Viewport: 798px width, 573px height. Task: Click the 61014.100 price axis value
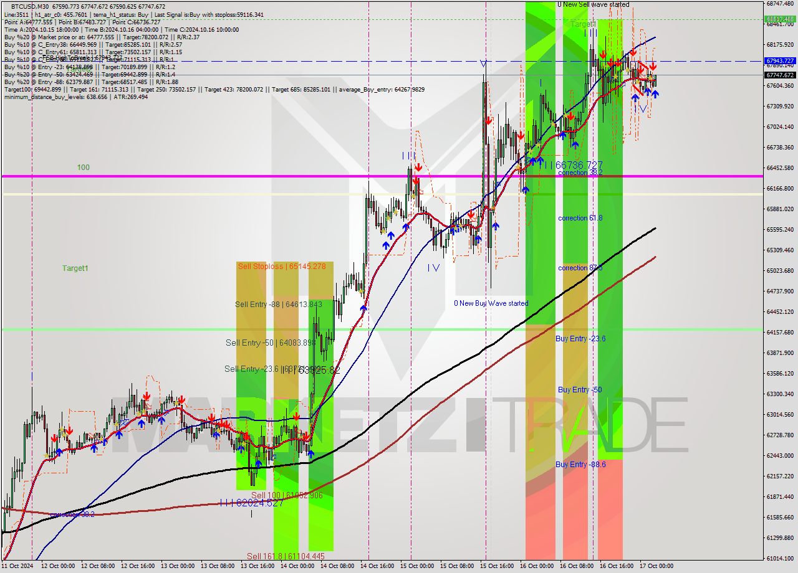pyautogui.click(x=780, y=558)
